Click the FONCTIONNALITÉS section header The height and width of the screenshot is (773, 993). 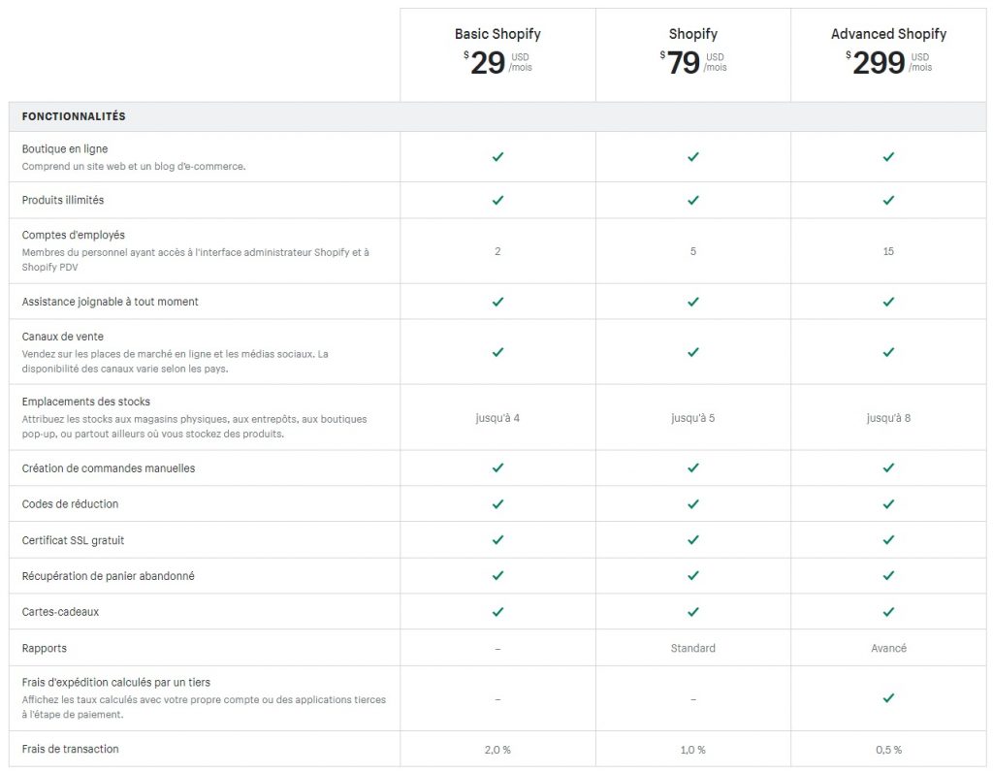coord(74,116)
